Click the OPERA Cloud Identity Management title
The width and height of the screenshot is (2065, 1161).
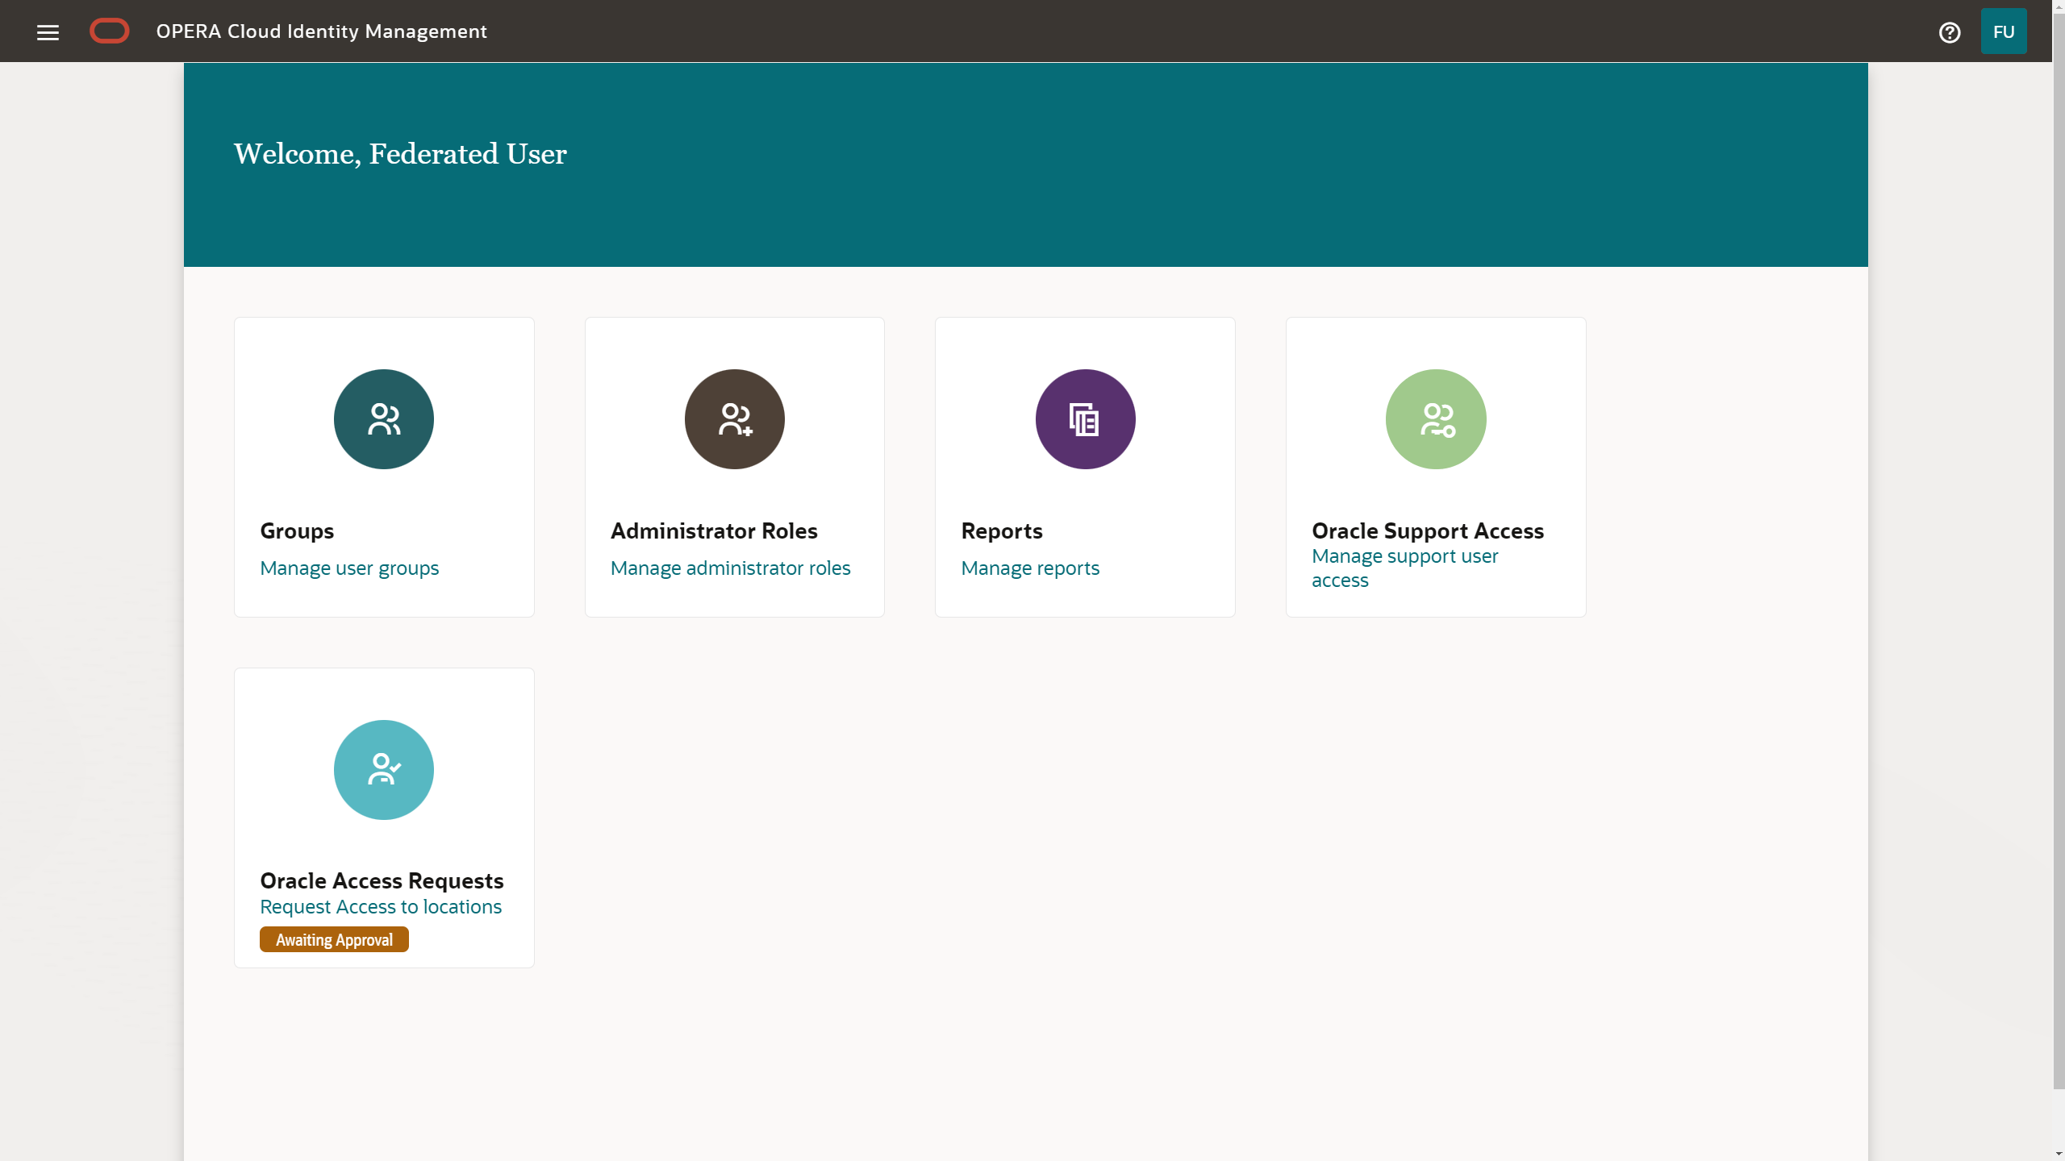[x=321, y=31]
